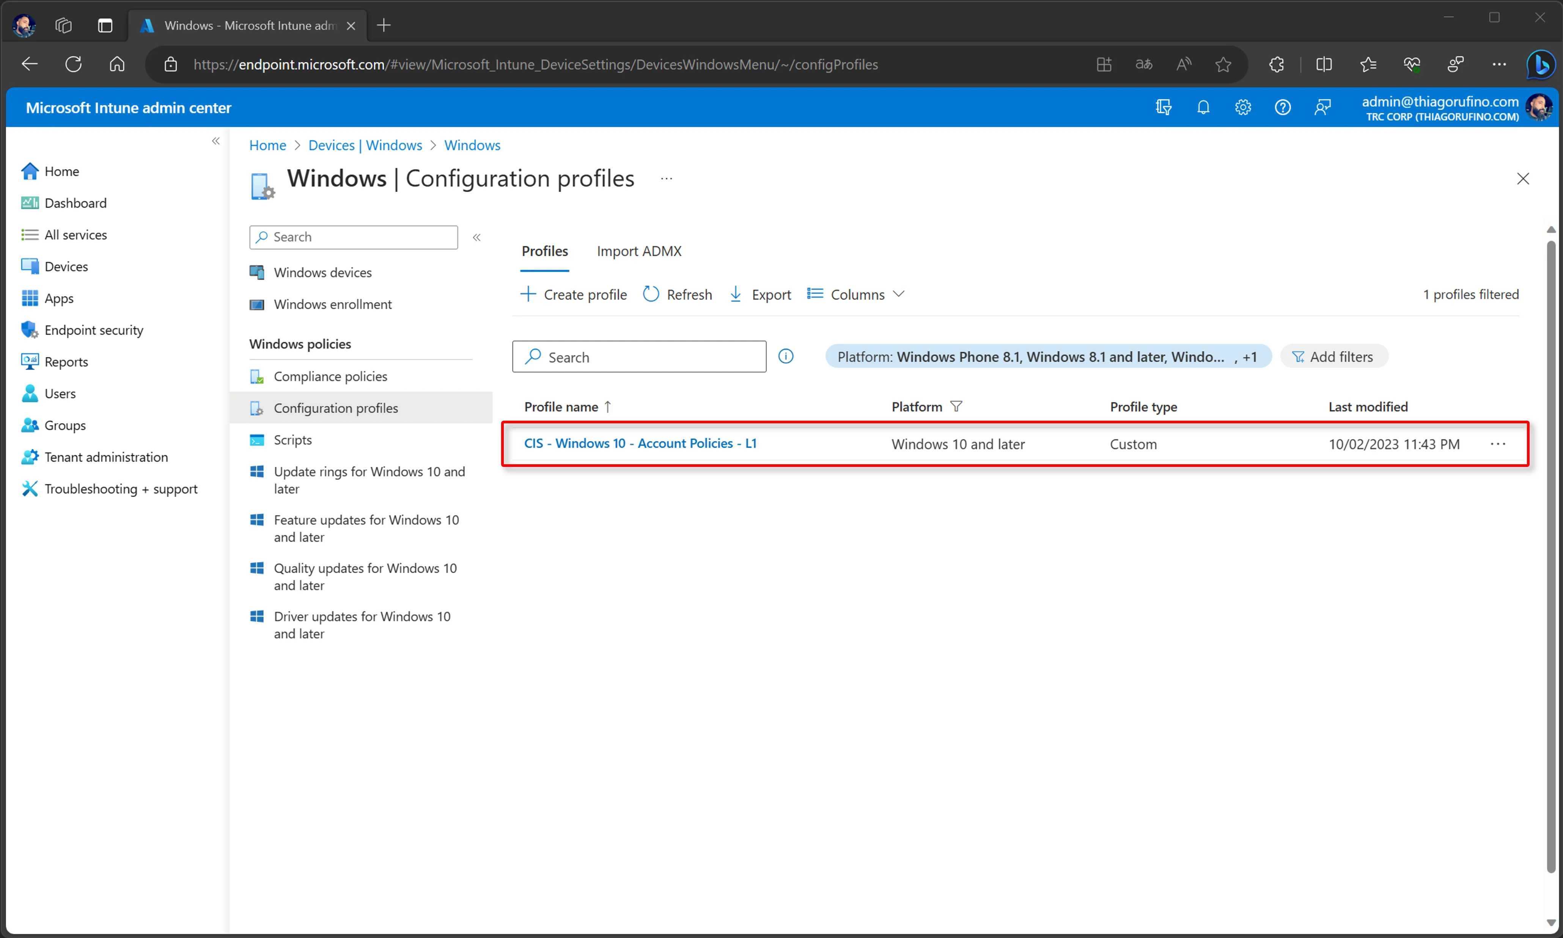Click the info icon beside the profile search
The height and width of the screenshot is (938, 1563).
786,357
